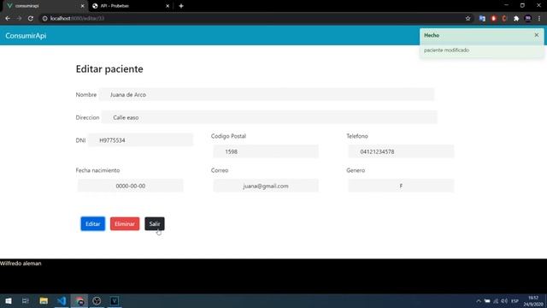This screenshot has height=308, width=547.
Task: Click the Genero input field
Action: [401, 186]
